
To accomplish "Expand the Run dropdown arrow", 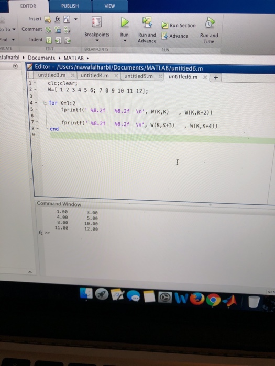I will [125, 41].
